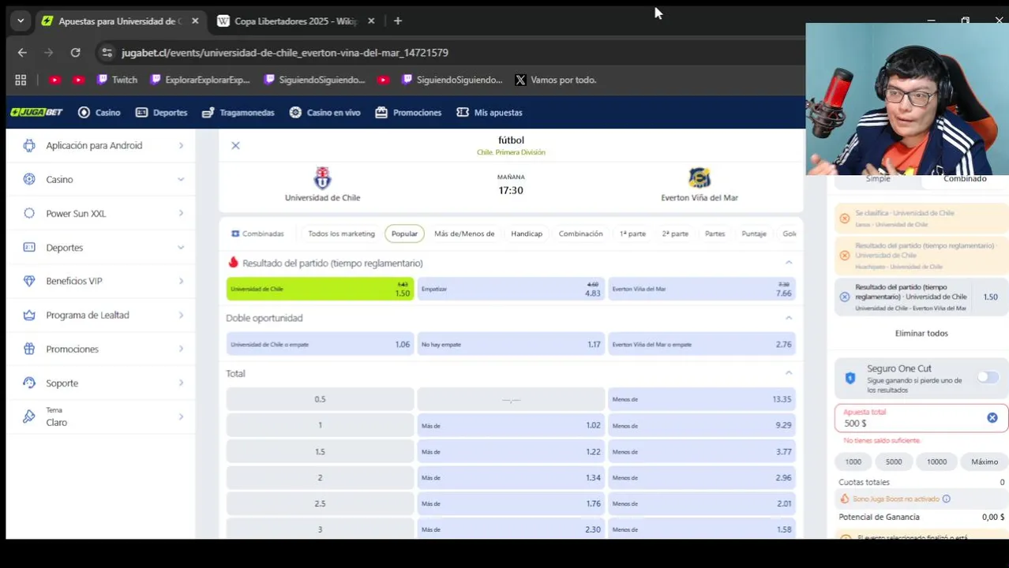Viewport: 1009px width, 568px height.
Task: Select the Combinación market tab
Action: 580,234
